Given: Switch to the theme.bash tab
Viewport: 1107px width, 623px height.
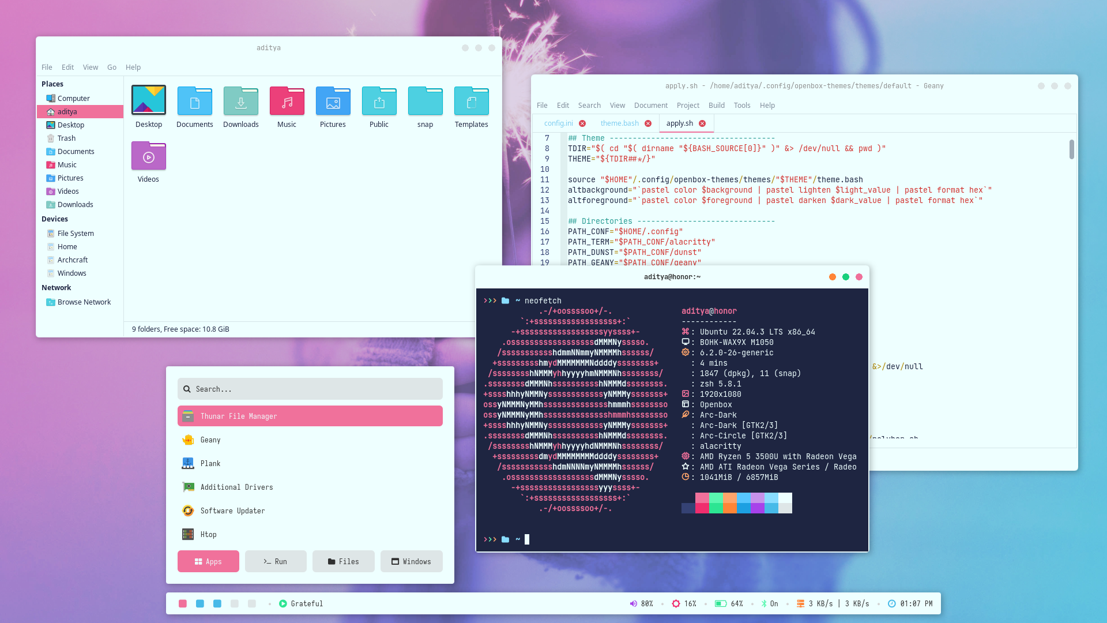Looking at the screenshot, I should [619, 123].
